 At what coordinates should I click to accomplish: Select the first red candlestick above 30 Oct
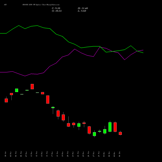6,100
